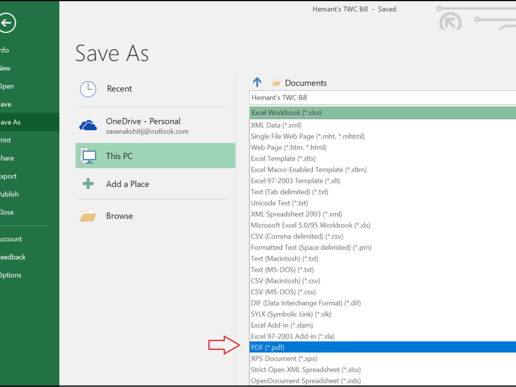The image size is (516, 387).
Task: Open the Excel Workbook file type dropdown
Action: tap(382, 113)
